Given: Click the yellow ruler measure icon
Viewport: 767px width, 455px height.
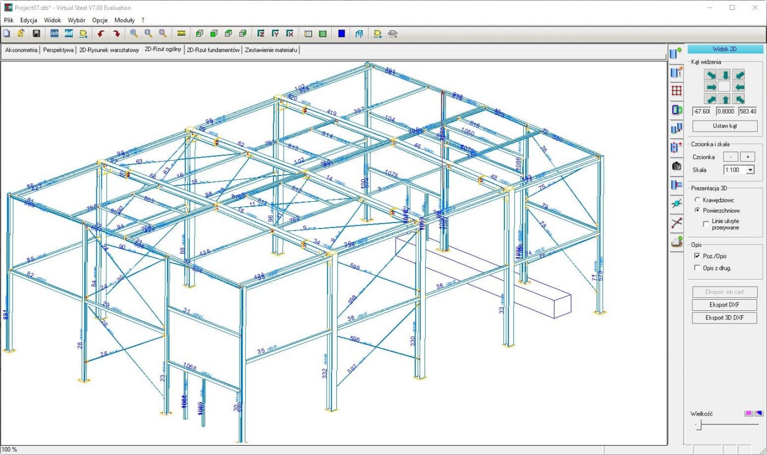Looking at the screenshot, I should click(181, 33).
